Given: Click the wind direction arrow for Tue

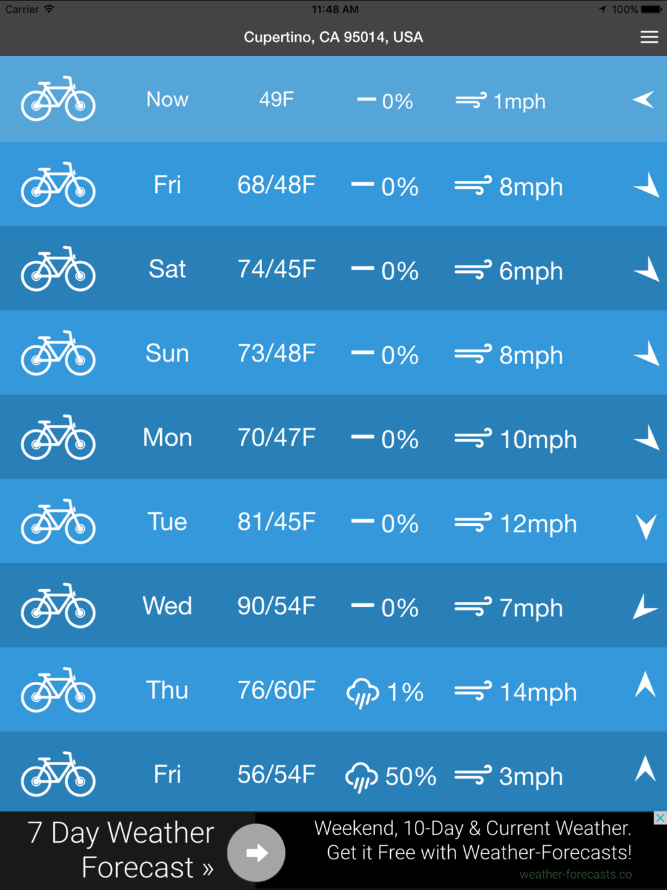Looking at the screenshot, I should 646,526.
